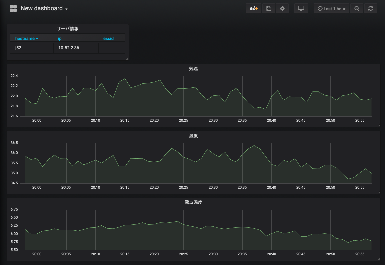
Task: Open the 湿度 panel title menu
Action: click(194, 136)
